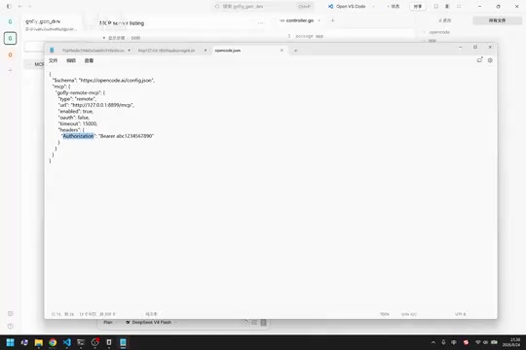Add a new project with plus icon
526x350 pixels.
(10, 70)
